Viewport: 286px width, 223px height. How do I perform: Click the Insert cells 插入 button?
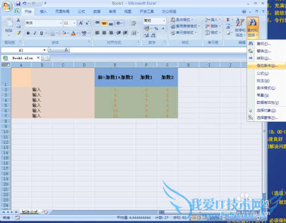tap(213, 19)
